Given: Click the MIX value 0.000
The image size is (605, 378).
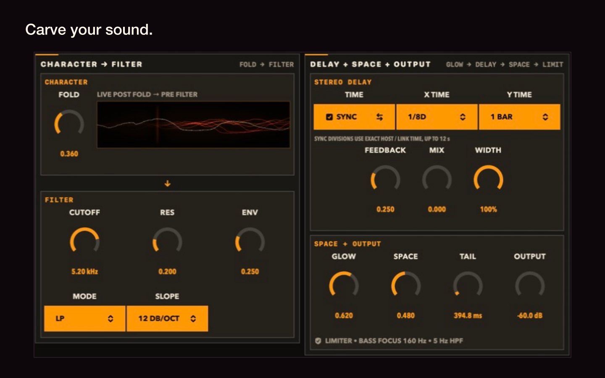Looking at the screenshot, I should point(437,209).
